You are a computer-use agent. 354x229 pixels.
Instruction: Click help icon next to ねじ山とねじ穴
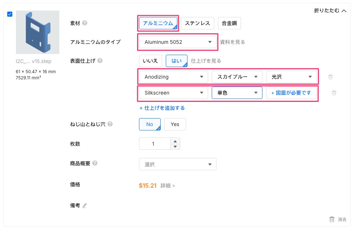pos(110,124)
